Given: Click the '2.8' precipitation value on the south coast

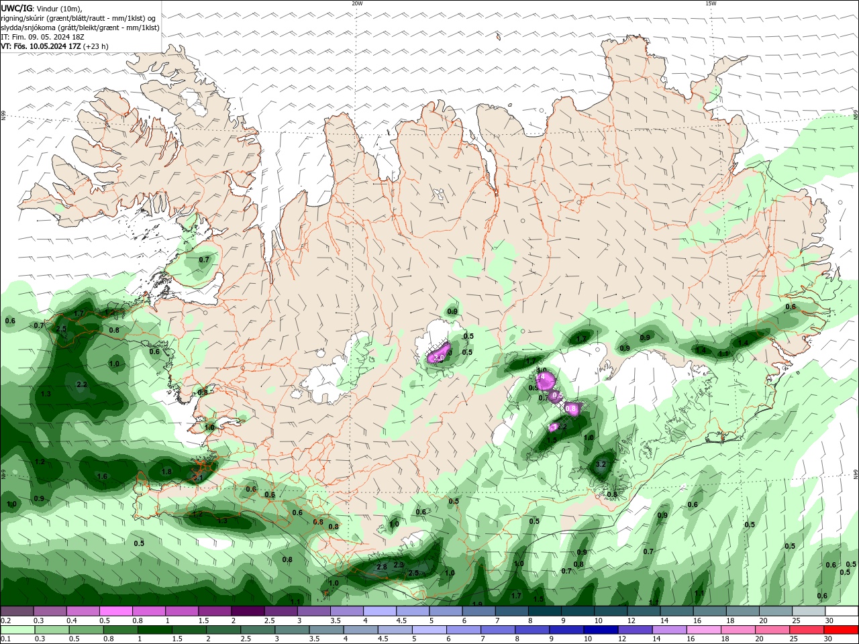Looking at the screenshot, I should click(x=382, y=567).
